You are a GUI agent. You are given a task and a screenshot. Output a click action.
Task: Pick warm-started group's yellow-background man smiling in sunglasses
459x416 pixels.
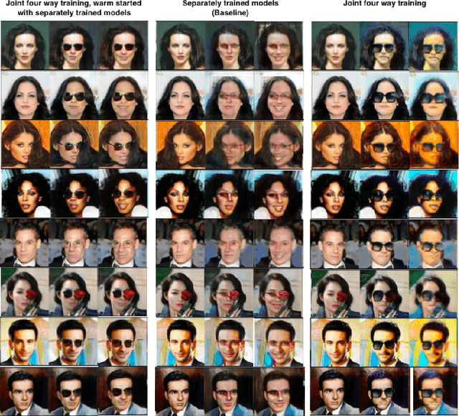123,341
